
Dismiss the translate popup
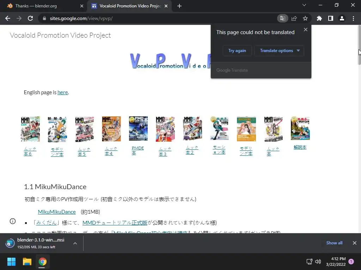tap(306, 30)
